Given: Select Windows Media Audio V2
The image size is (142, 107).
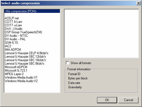Looking at the screenshot, I should [x=32, y=81].
